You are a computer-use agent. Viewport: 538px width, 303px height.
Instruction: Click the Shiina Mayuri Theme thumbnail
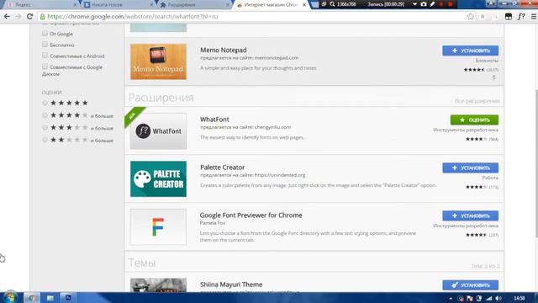click(x=158, y=285)
